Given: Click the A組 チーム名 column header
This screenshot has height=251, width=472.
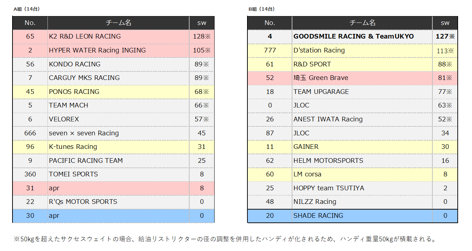Looking at the screenshot, I should point(118,23).
